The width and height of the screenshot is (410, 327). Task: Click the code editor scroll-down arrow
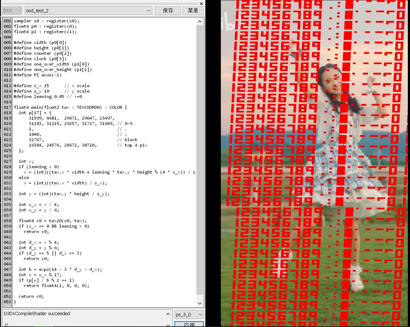coord(200,303)
